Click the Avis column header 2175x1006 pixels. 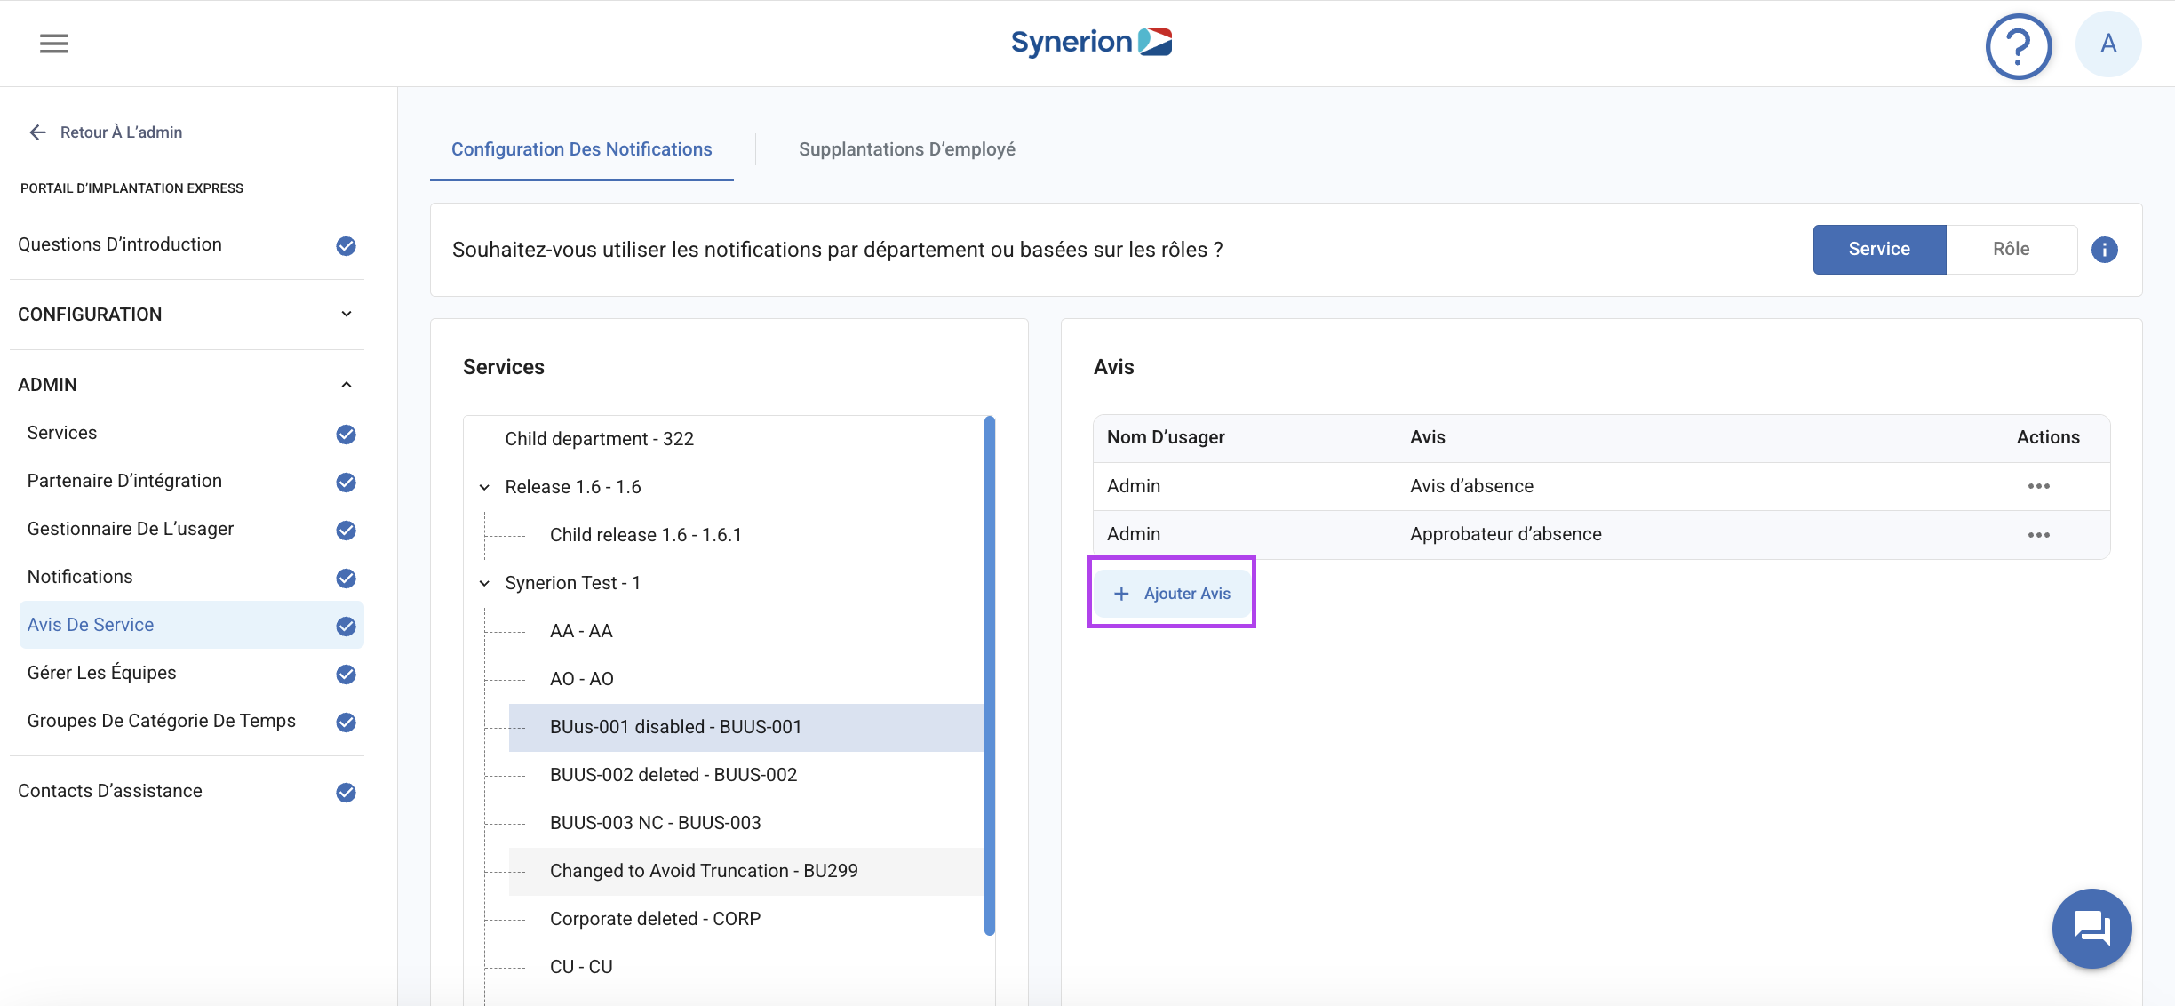click(1427, 437)
